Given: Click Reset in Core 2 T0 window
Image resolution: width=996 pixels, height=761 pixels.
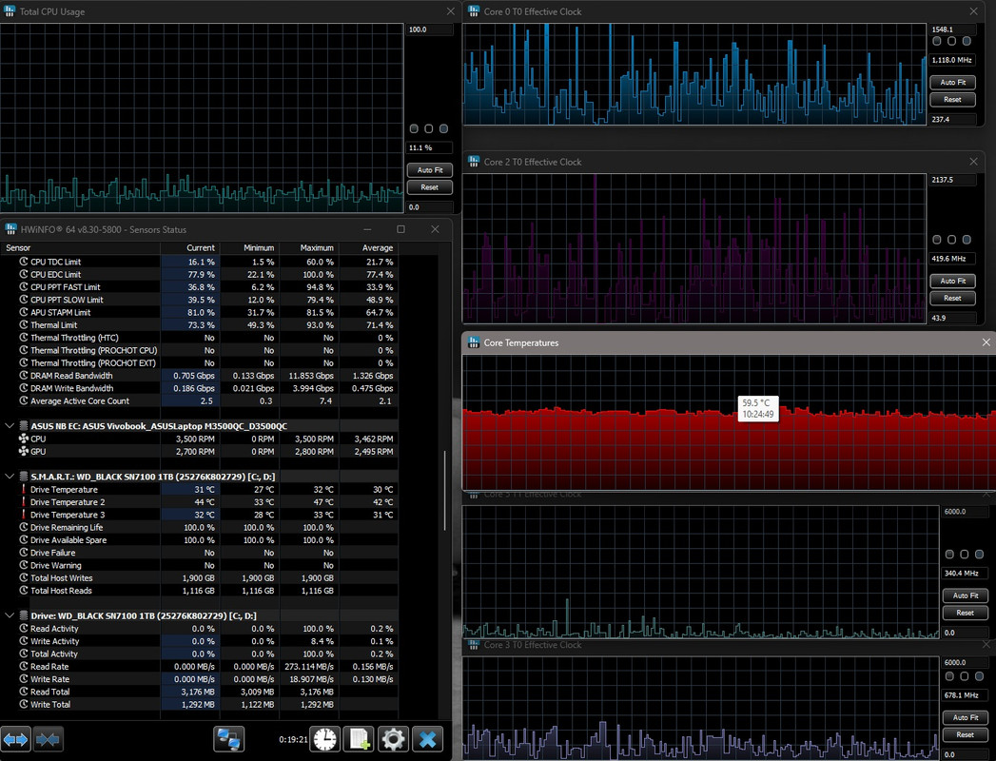Looking at the screenshot, I should coord(953,298).
